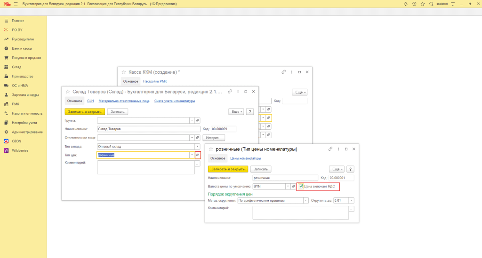Open BYN currency open-item icon
Screen dimensions: 482x258
click(293, 187)
